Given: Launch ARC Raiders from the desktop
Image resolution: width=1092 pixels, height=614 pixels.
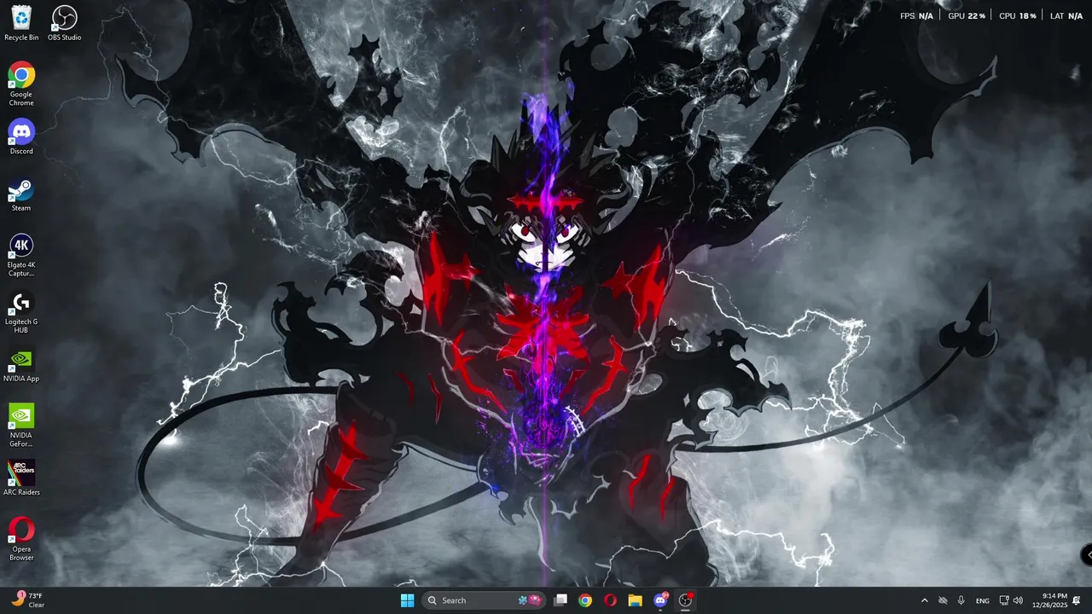Looking at the screenshot, I should point(21,478).
